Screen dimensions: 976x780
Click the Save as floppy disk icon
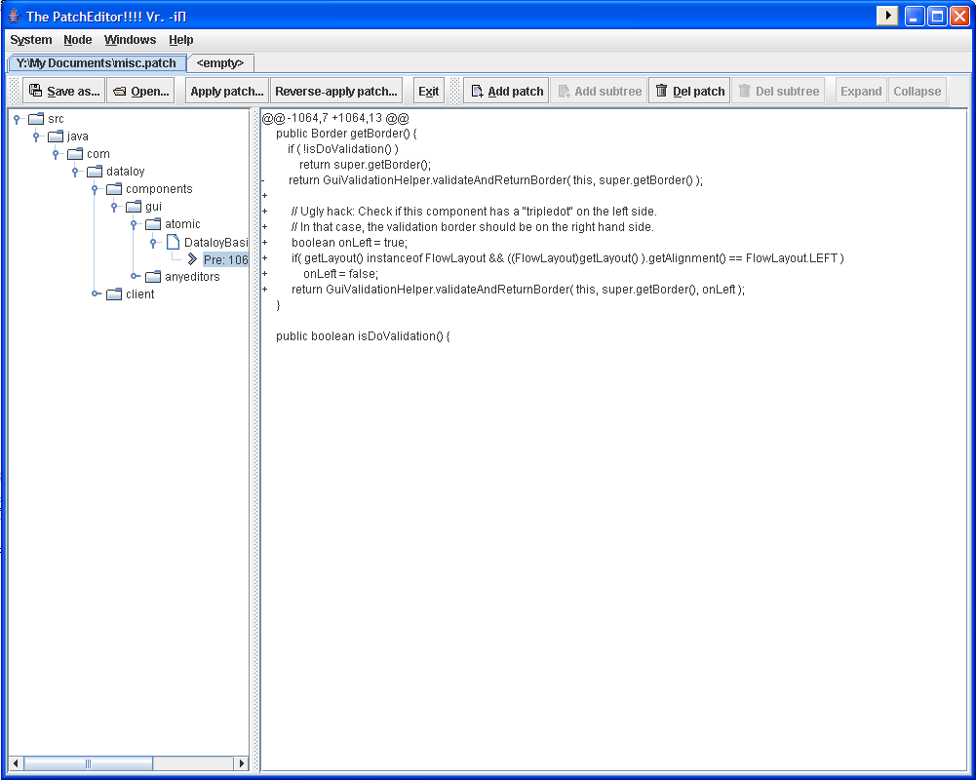tap(35, 91)
